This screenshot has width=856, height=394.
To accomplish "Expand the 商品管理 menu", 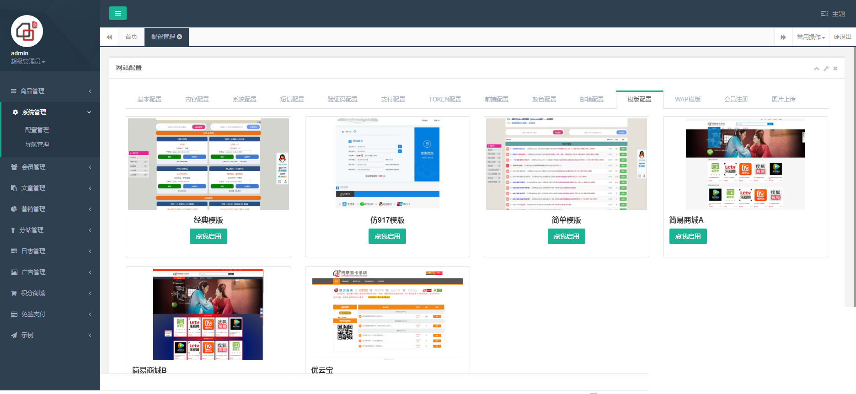I will (x=50, y=91).
